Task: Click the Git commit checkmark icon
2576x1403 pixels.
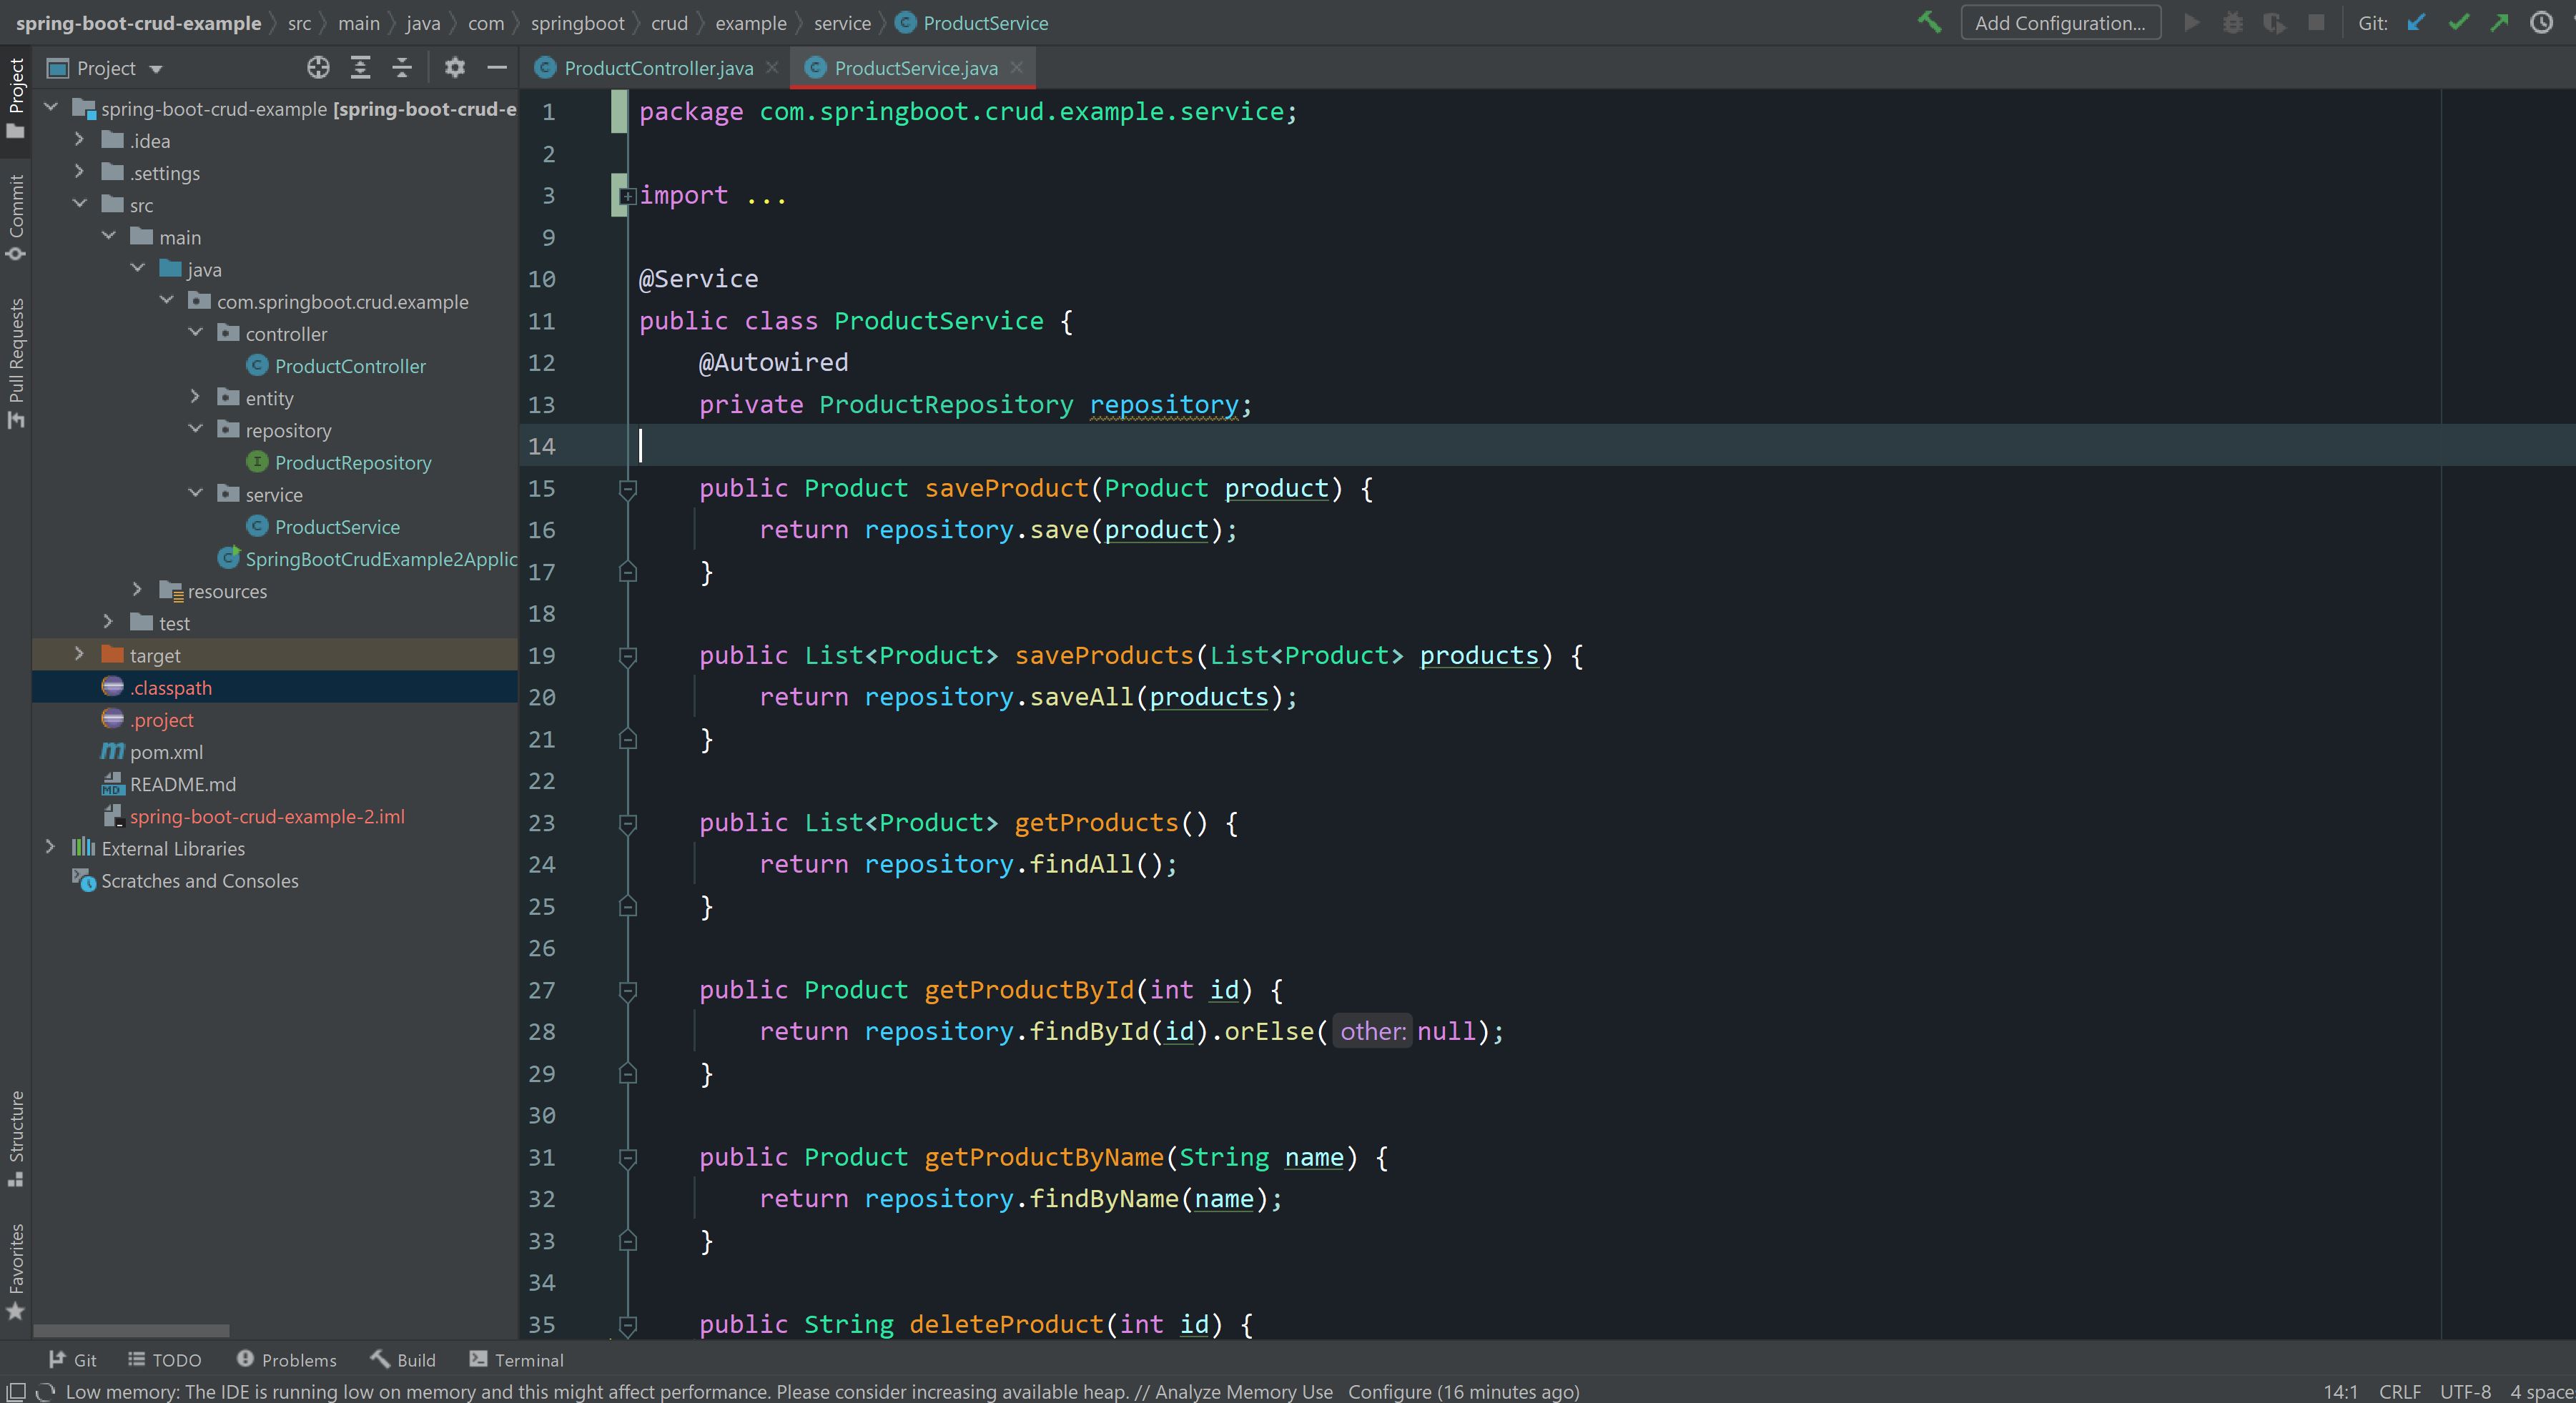Action: 2458,22
